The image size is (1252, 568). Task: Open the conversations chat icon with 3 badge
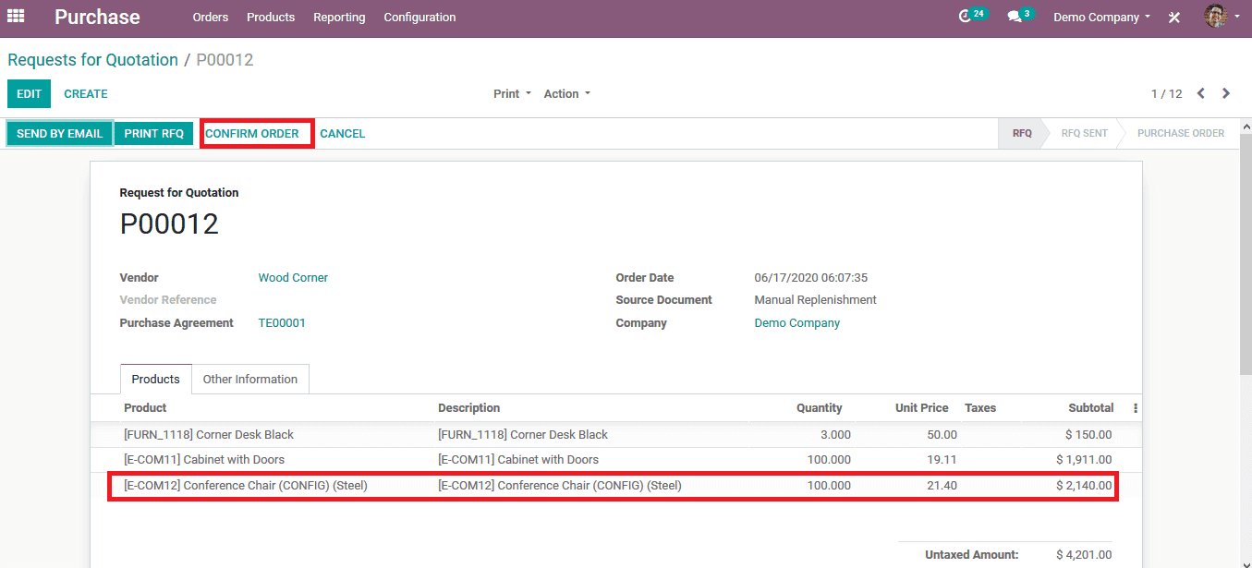pos(1020,16)
